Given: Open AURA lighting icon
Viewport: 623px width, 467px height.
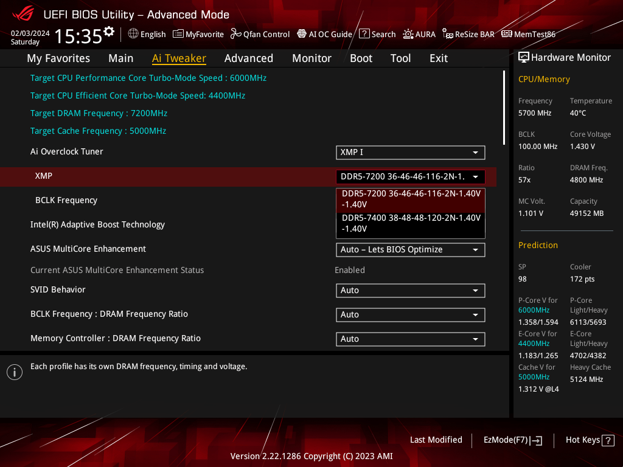Looking at the screenshot, I should coord(408,34).
